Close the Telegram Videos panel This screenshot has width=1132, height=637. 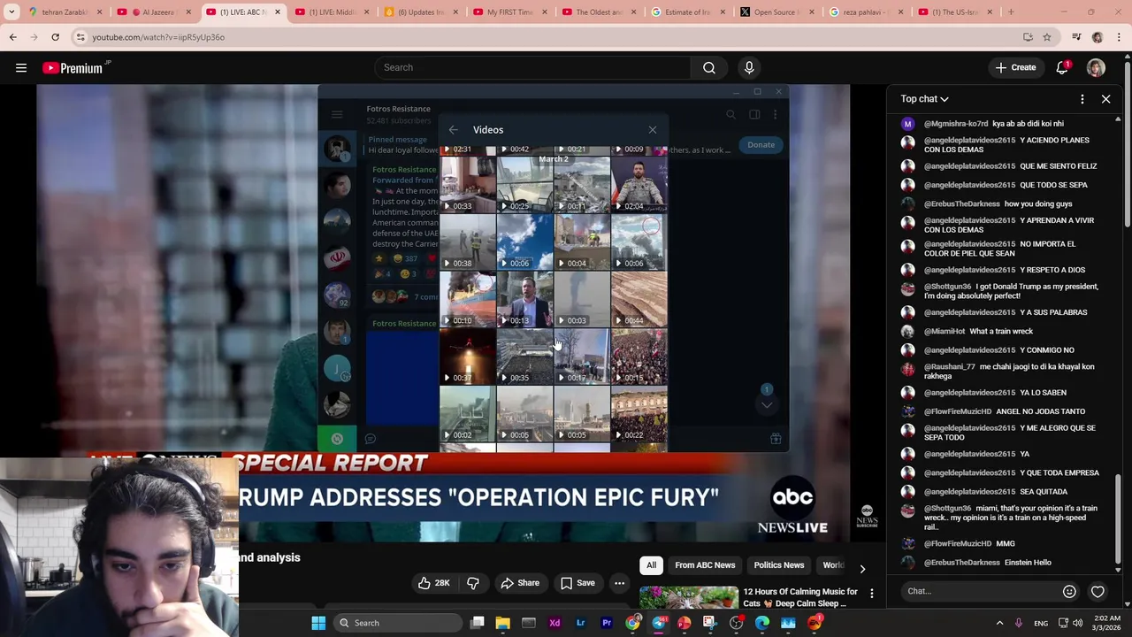(653, 130)
